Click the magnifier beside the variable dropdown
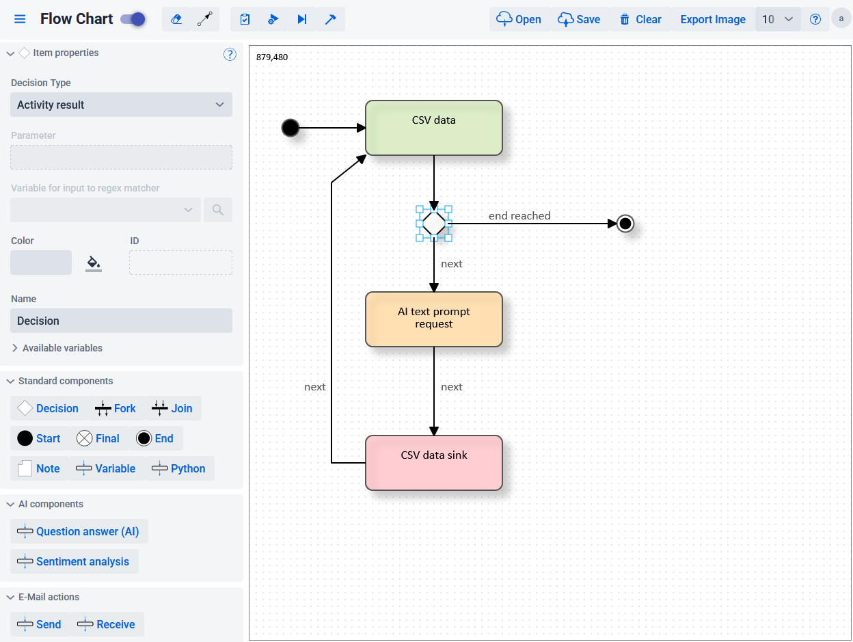Screen dimensions: 853x642 pos(217,210)
